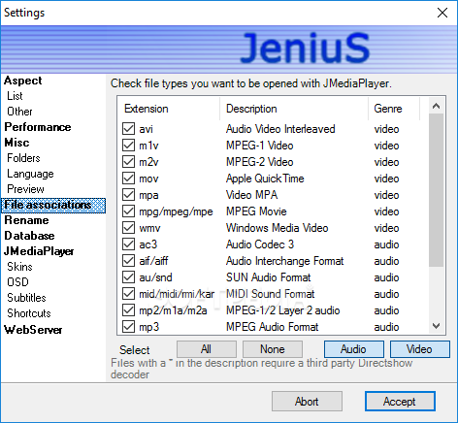The image size is (458, 423).
Task: Sort by Description column header
Action: click(294, 109)
